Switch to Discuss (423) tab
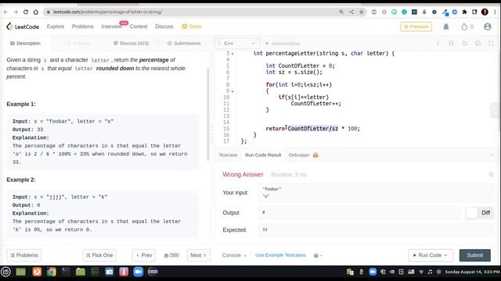 point(131,44)
